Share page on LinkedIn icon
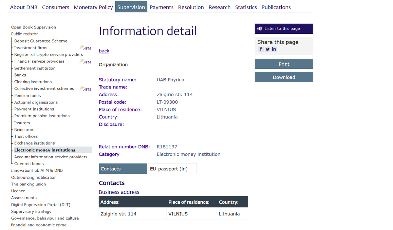This screenshot has height=230, width=393. [274, 49]
